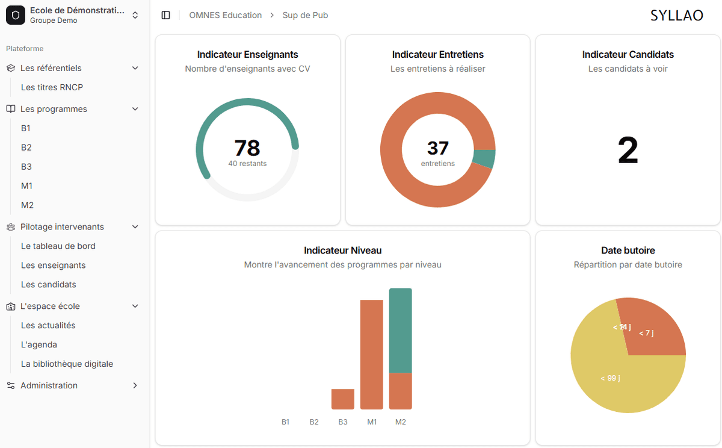Click the graduation cap icon for référentiels

[11, 68]
